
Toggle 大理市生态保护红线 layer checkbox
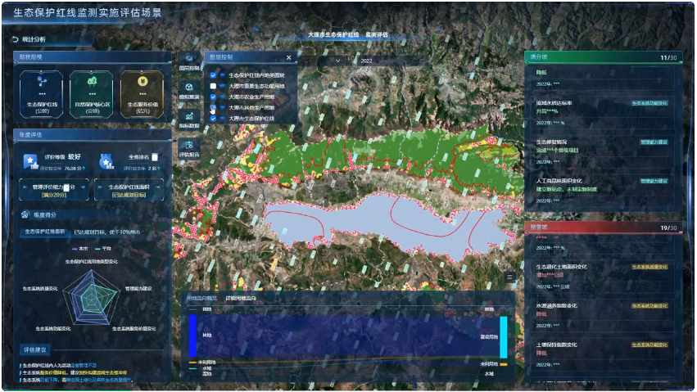pos(213,119)
